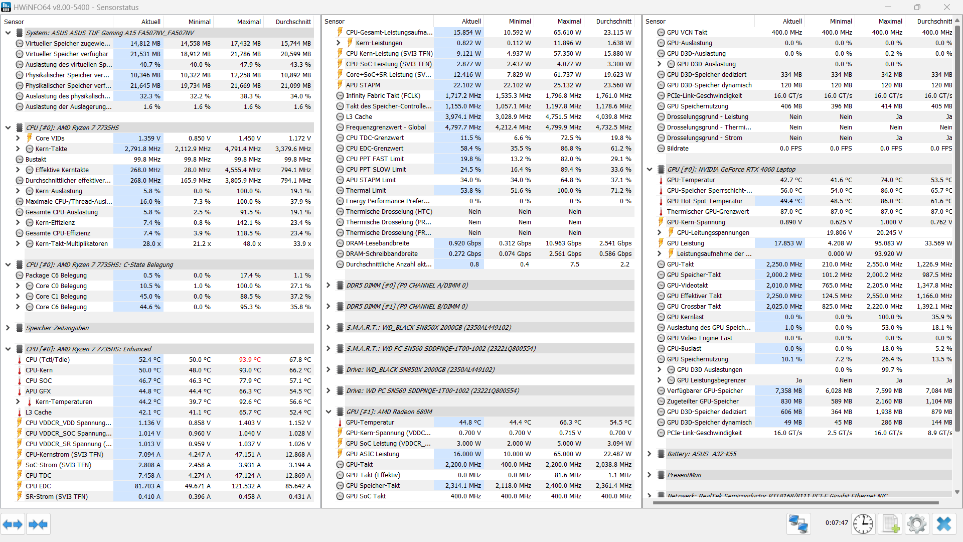This screenshot has width=963, height=542.
Task: Start logging with the document plus icon
Action: [x=890, y=524]
